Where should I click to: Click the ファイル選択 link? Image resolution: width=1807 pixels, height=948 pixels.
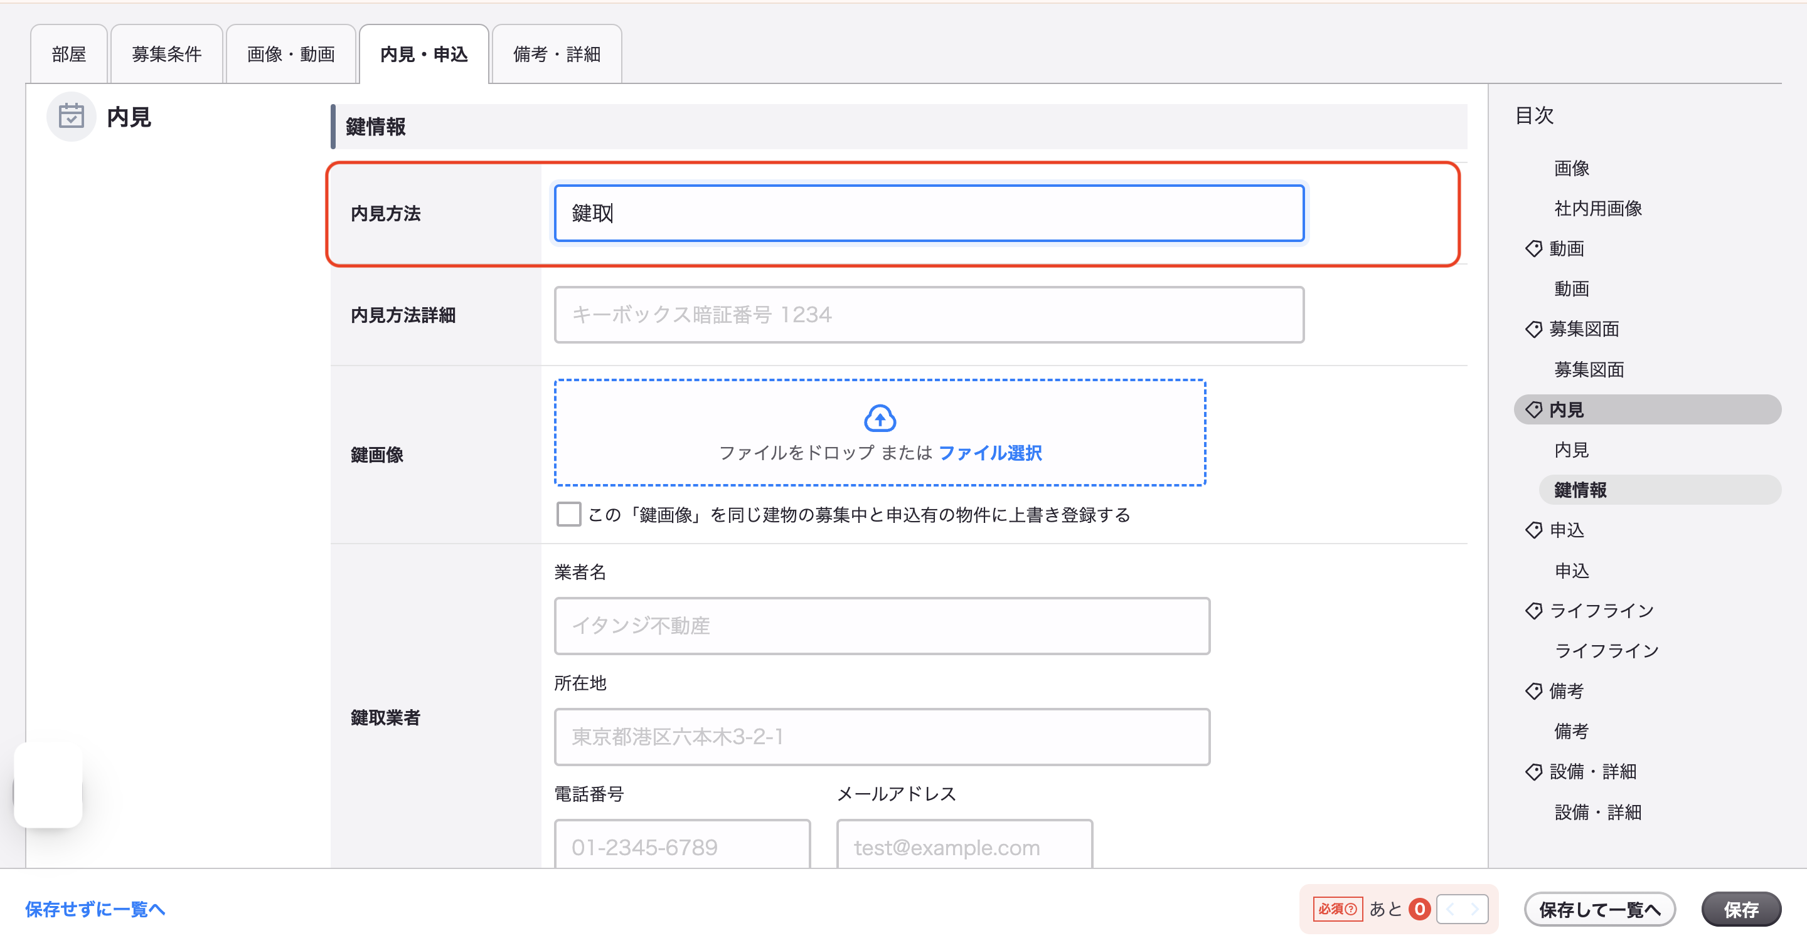point(990,453)
